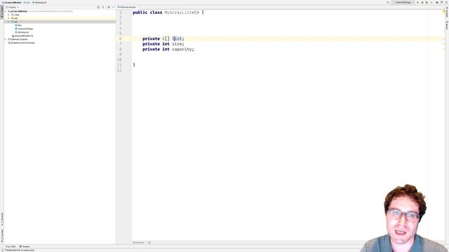
Task: Click the ArrayListReview breadcrumb in navigation bar
Action: [x=11, y=2]
